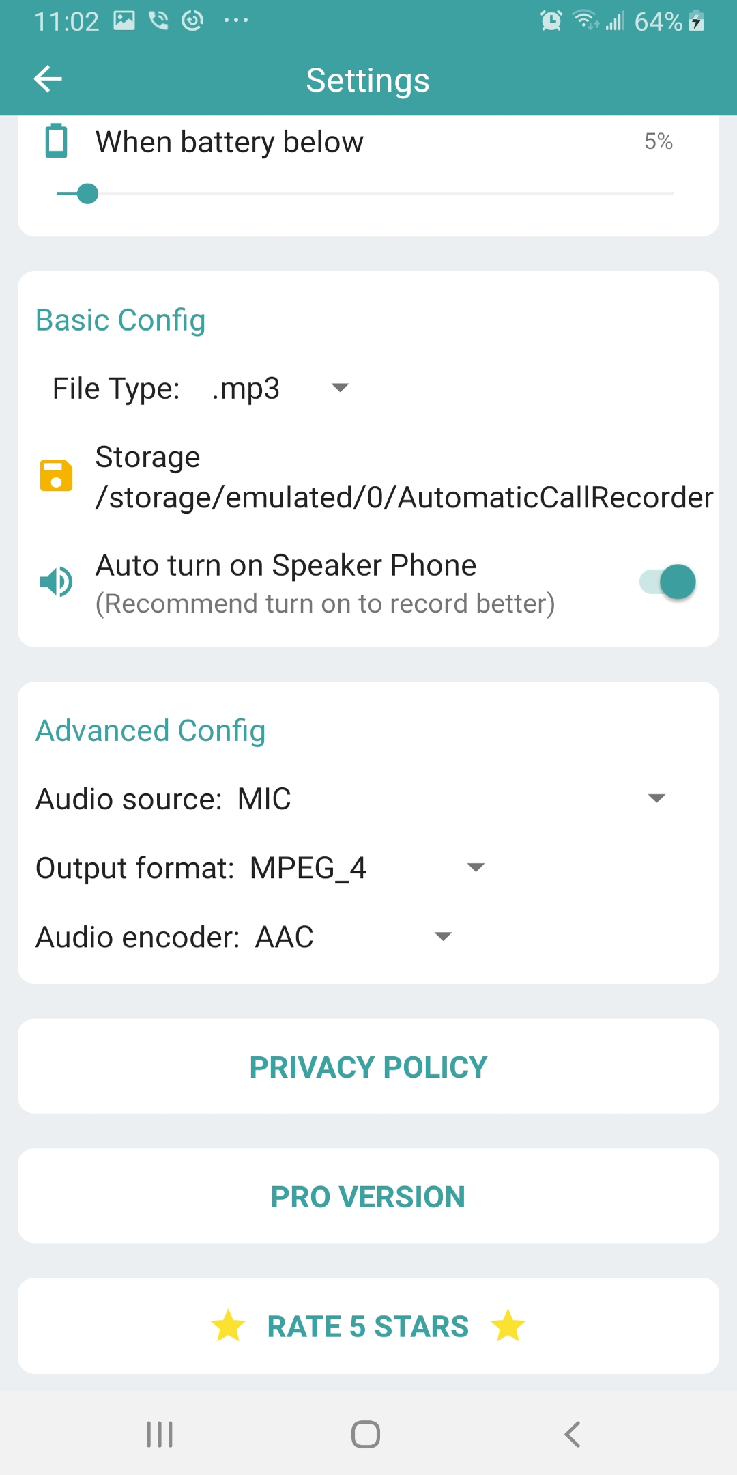Click the yellow storage save icon
The width and height of the screenshot is (737, 1475).
pos(57,475)
